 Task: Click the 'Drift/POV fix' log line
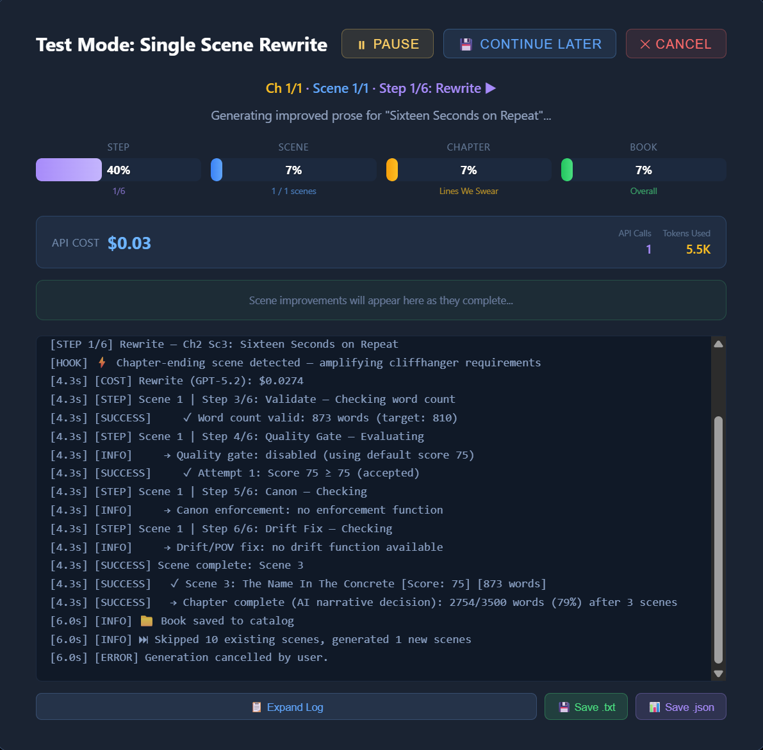247,547
